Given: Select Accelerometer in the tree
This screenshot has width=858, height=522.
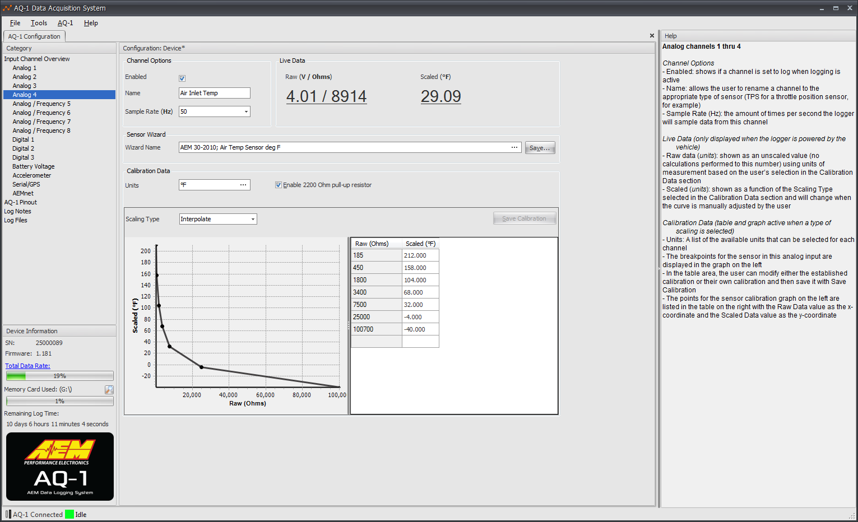Looking at the screenshot, I should [32, 175].
